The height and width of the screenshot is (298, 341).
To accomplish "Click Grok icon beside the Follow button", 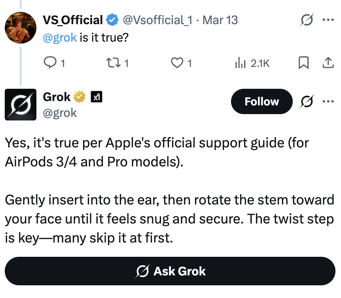I will [x=307, y=102].
